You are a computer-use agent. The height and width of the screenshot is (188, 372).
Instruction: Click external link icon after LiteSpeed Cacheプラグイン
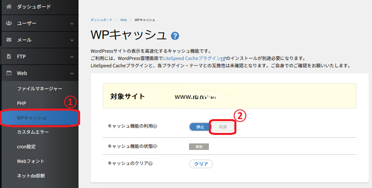223,59
